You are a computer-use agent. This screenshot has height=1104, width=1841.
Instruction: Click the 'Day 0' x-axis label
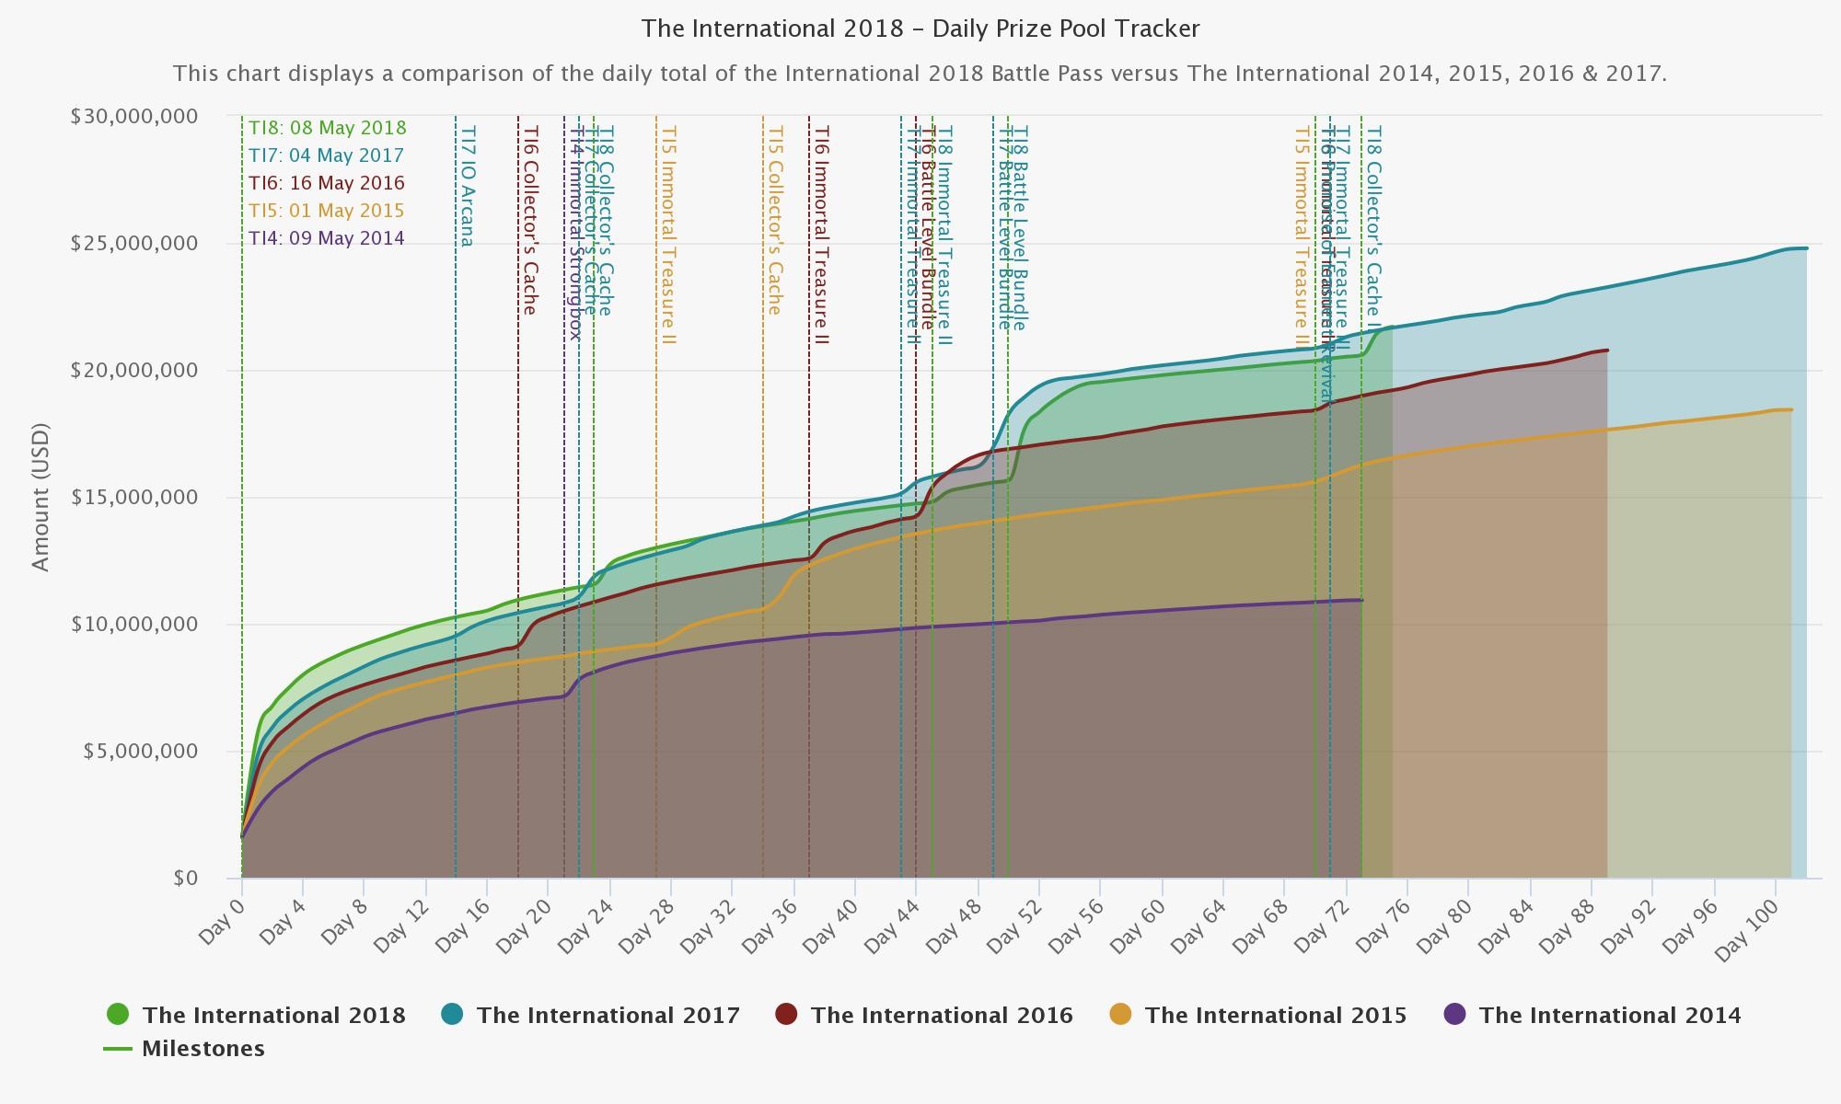[221, 923]
